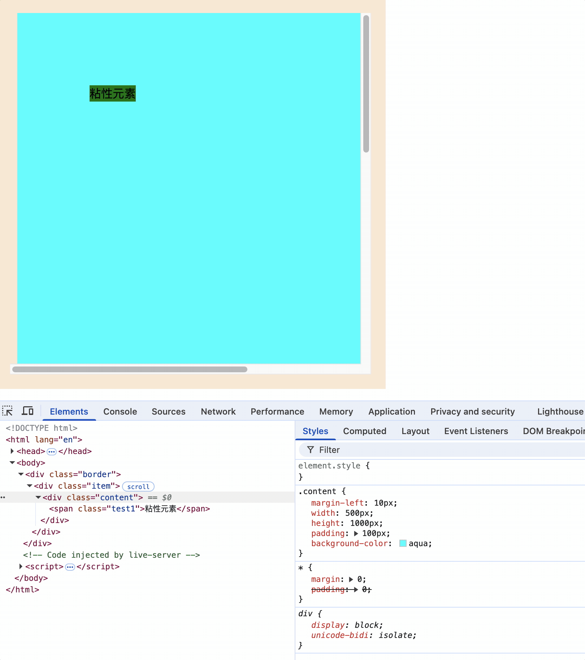Click the background-color property name
The width and height of the screenshot is (585, 660).
(x=349, y=543)
